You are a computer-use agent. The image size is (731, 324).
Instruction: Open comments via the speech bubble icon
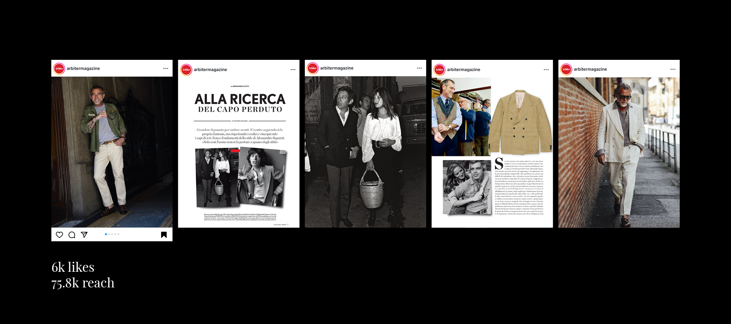72,235
